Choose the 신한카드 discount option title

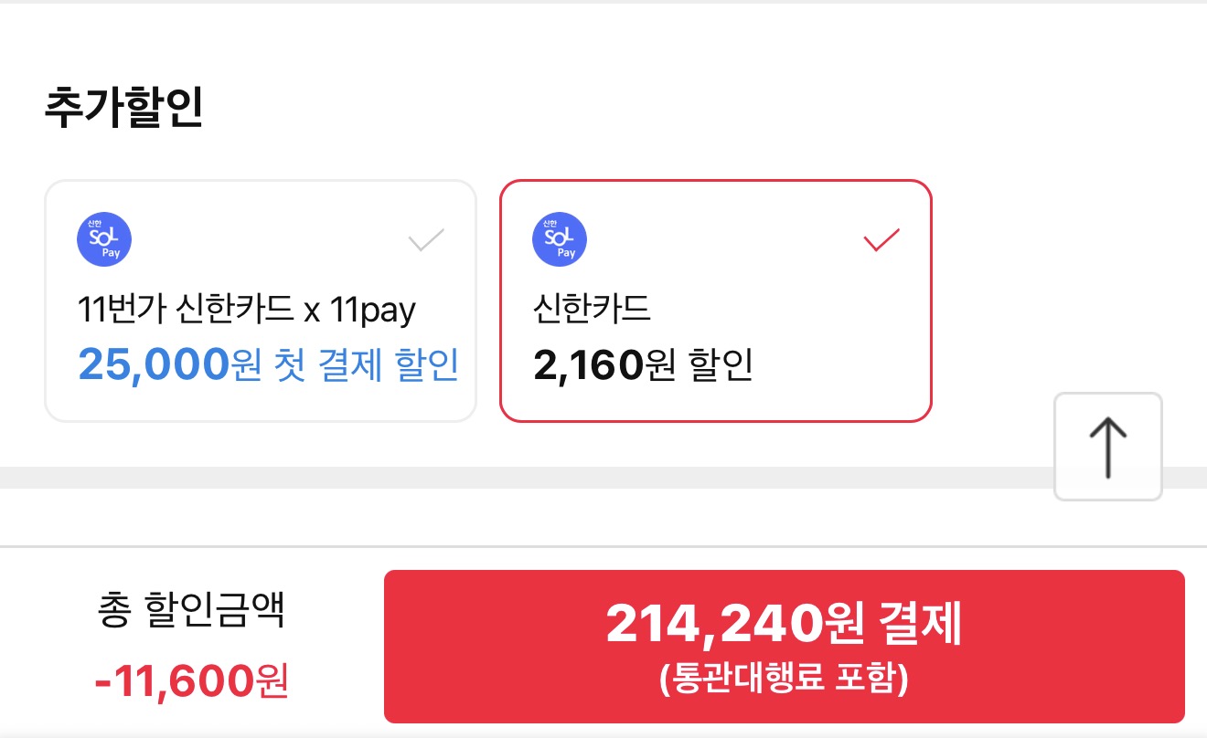pos(591,311)
